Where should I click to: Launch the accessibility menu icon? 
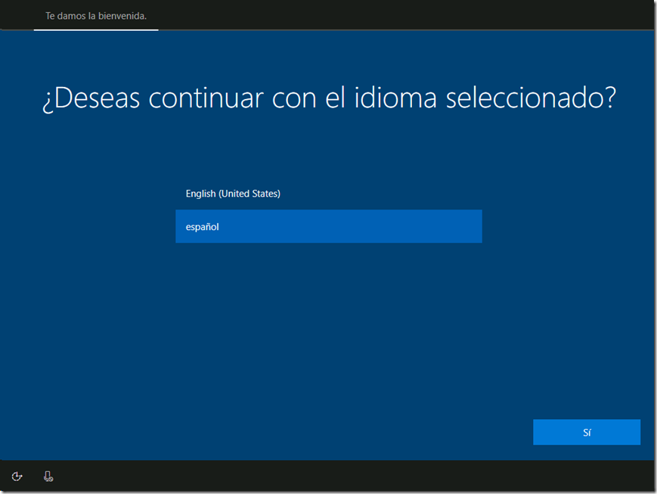tap(17, 476)
